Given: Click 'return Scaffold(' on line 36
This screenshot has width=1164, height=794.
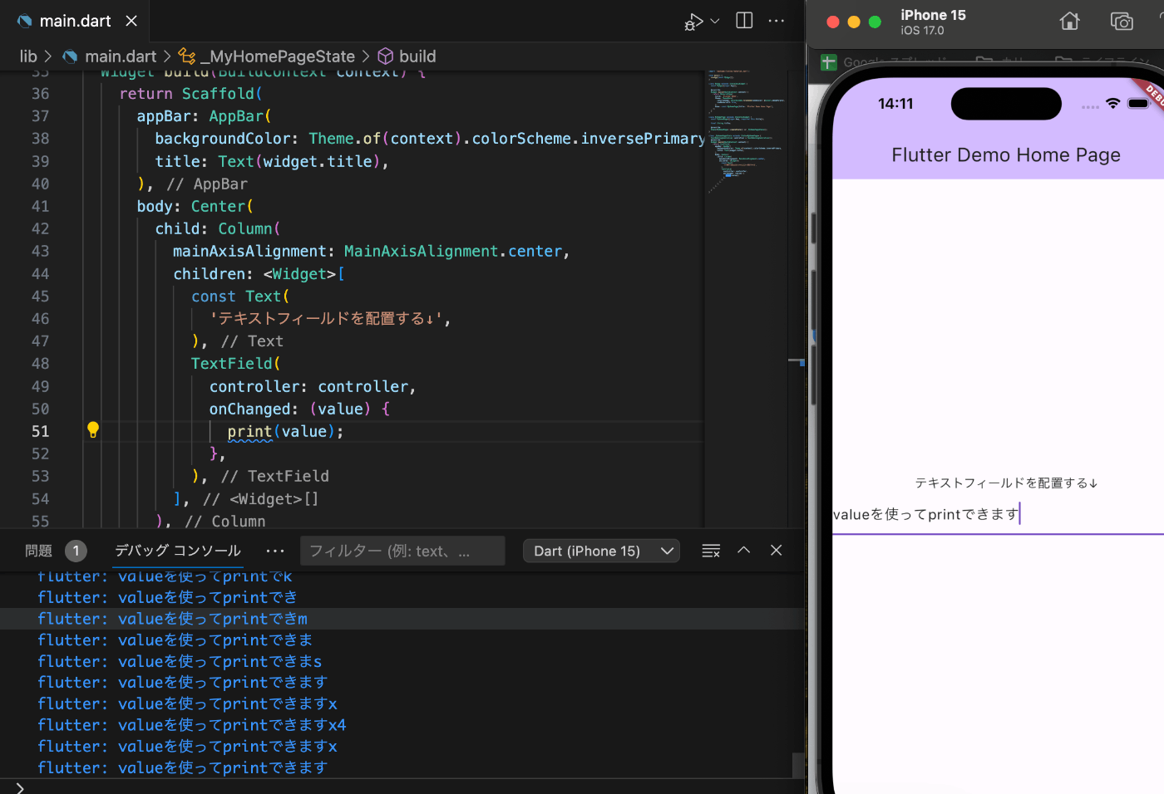Looking at the screenshot, I should coord(190,94).
